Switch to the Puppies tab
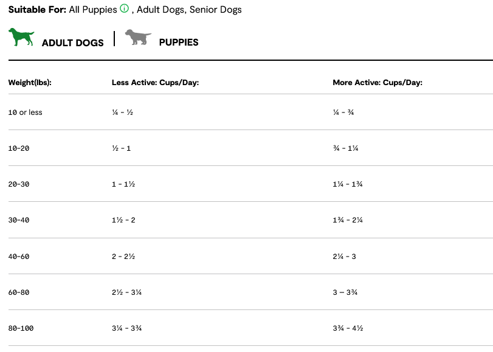493x352 pixels. [x=178, y=42]
